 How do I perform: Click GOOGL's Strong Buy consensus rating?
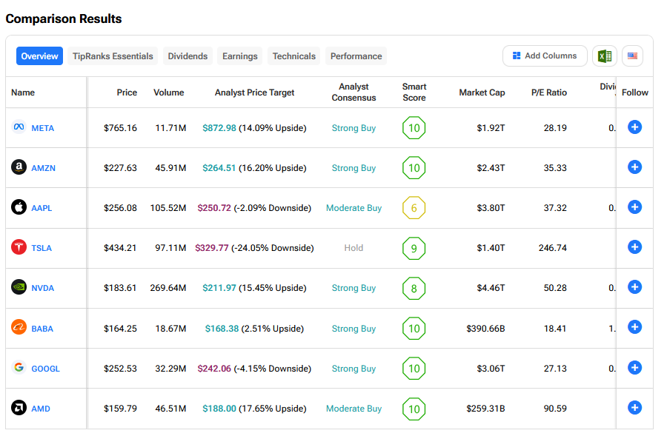(x=354, y=369)
